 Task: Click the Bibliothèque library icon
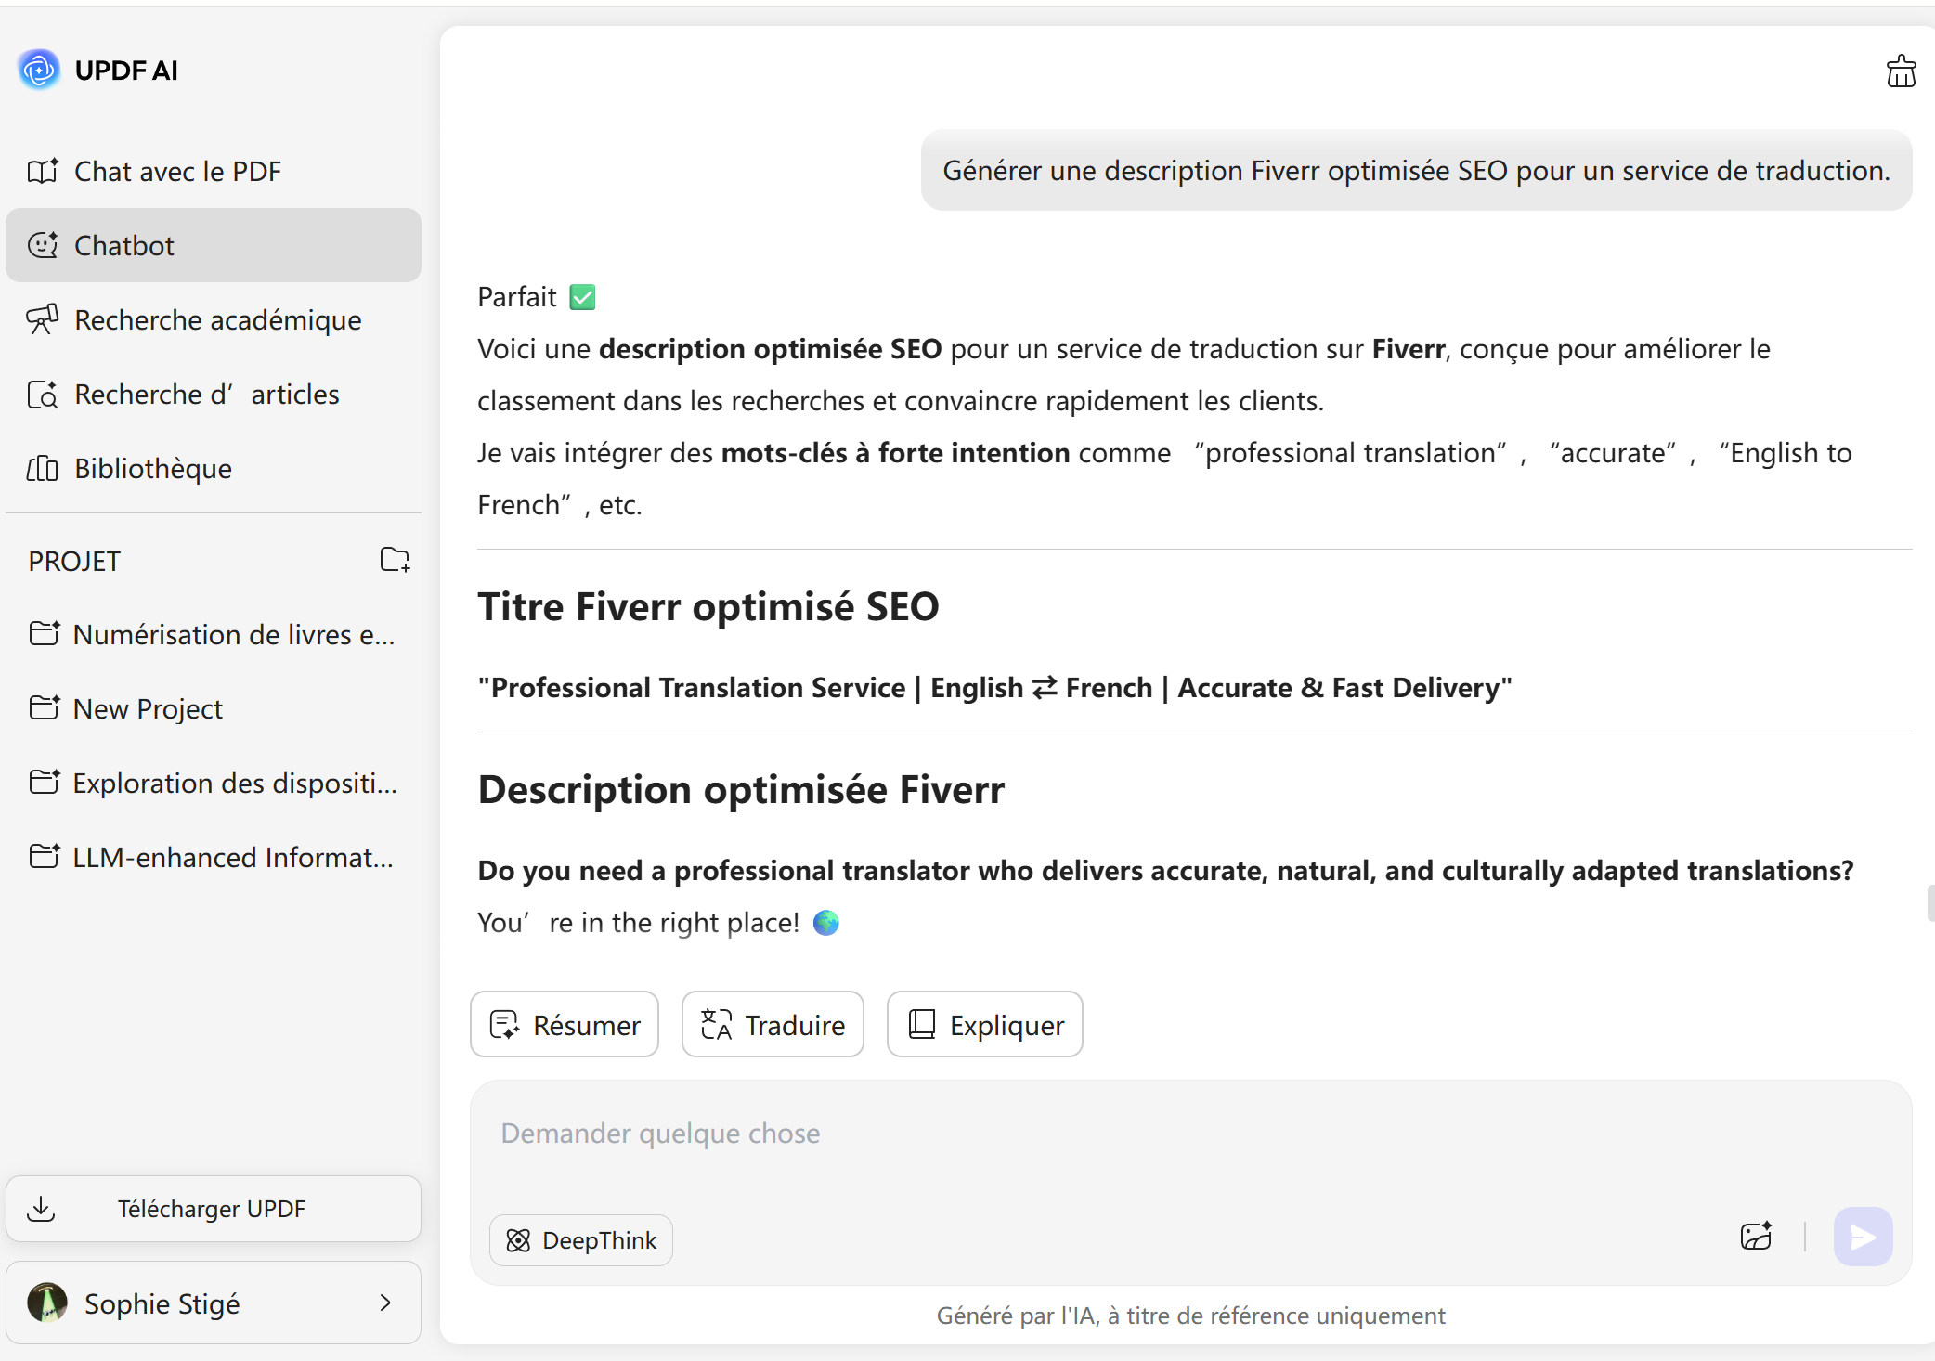(43, 469)
